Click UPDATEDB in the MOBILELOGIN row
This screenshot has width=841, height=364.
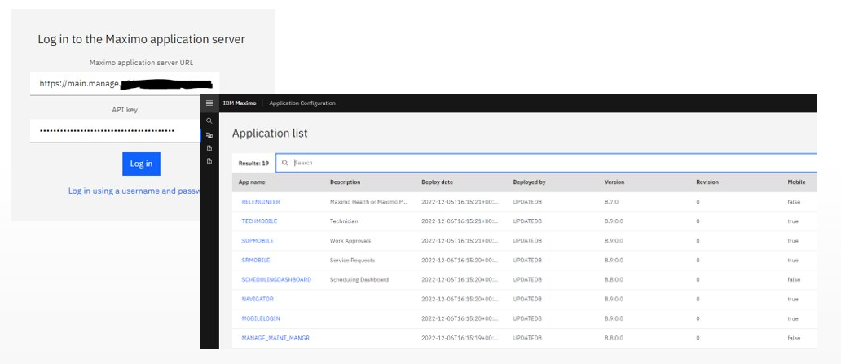point(527,318)
